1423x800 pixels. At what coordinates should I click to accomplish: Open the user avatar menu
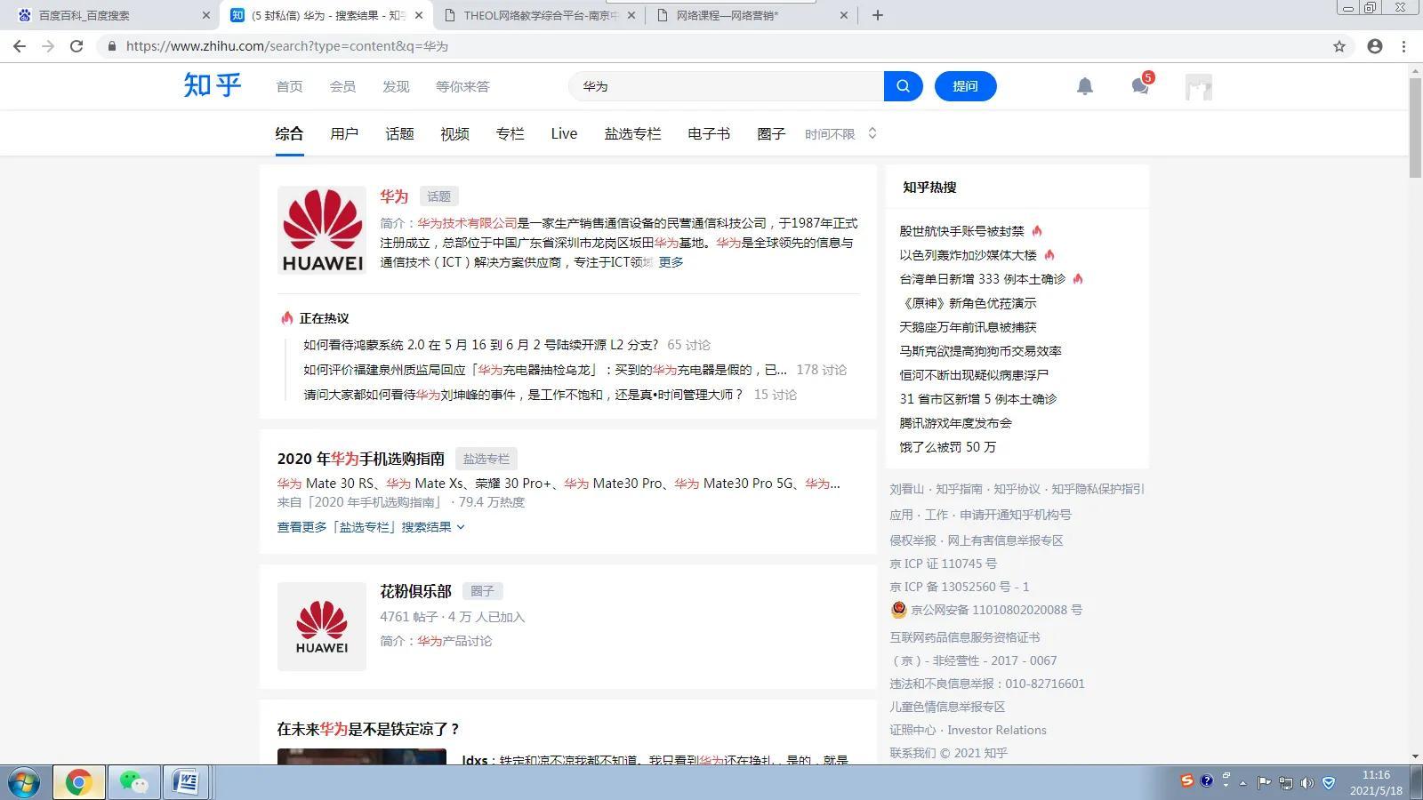click(x=1199, y=87)
